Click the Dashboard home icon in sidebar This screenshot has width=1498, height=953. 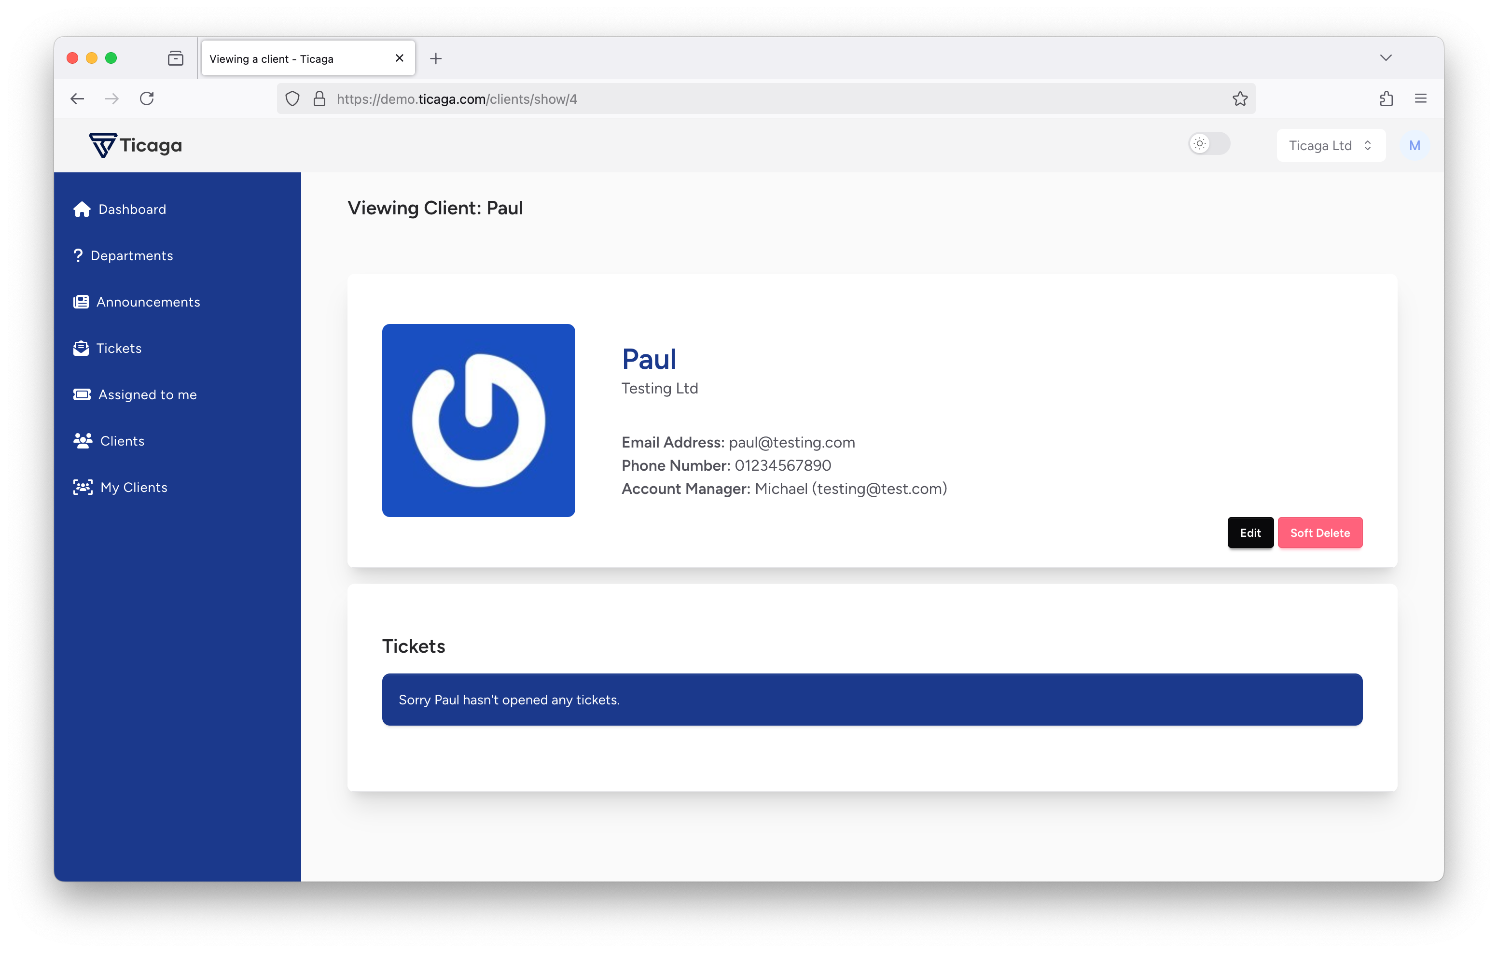tap(82, 209)
